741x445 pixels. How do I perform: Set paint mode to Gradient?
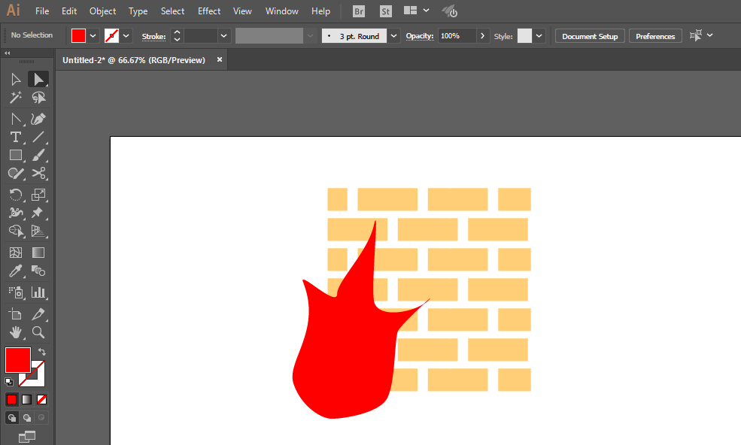27,400
